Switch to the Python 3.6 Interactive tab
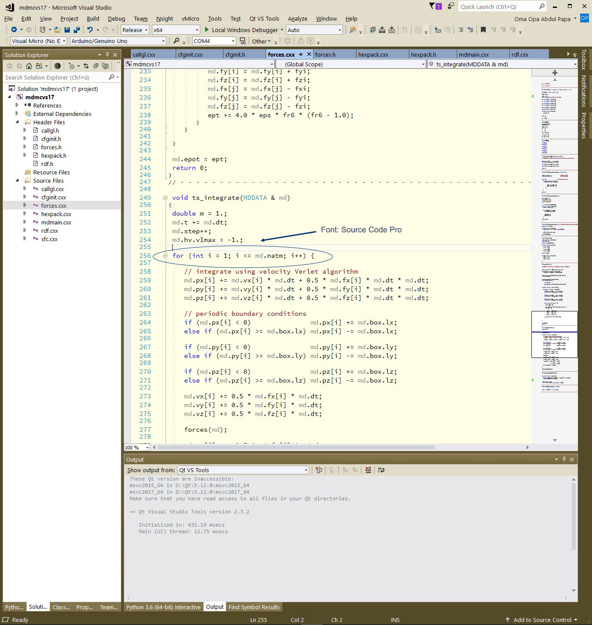This screenshot has height=625, width=592. 163,607
